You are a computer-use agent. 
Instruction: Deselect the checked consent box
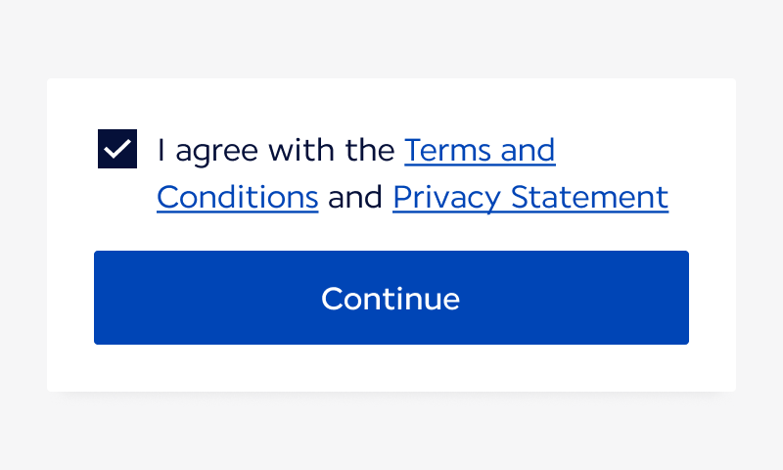coord(117,149)
